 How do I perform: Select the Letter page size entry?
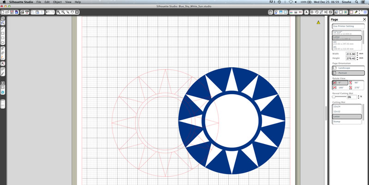(347, 38)
